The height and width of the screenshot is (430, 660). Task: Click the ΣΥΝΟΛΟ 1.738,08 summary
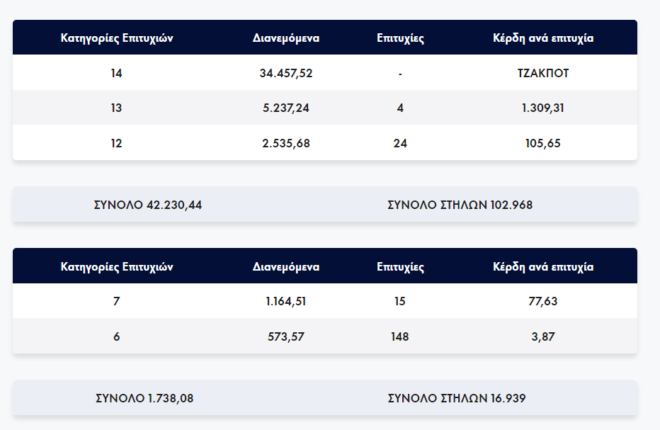[x=144, y=398]
